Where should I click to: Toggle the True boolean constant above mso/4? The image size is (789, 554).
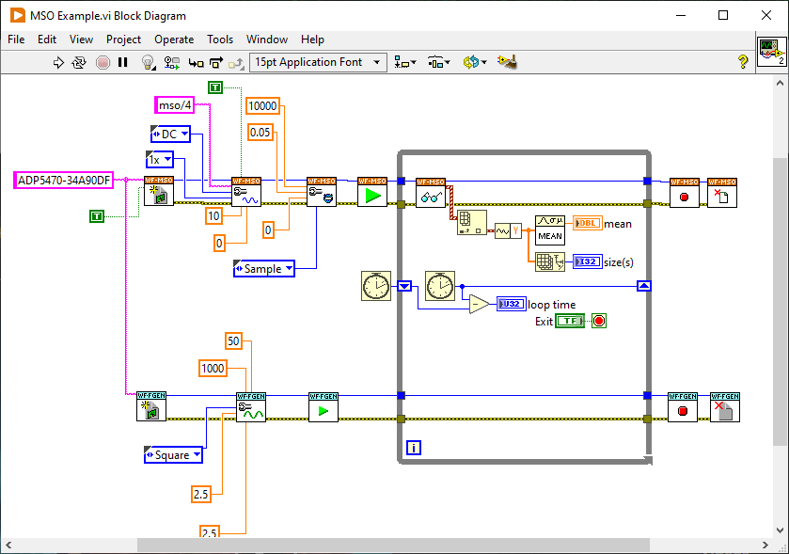(215, 87)
